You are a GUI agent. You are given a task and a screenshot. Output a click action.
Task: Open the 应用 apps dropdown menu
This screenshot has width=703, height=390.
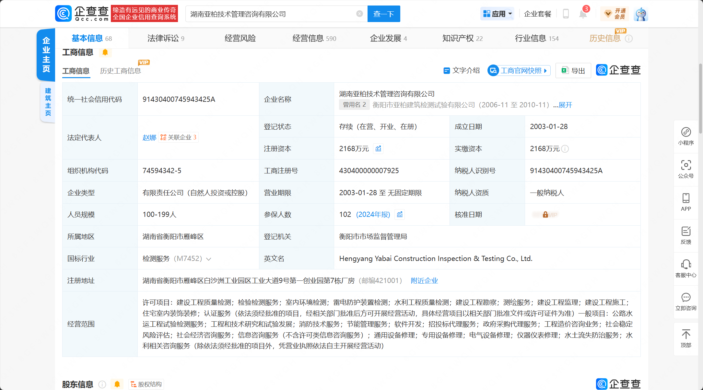point(497,14)
